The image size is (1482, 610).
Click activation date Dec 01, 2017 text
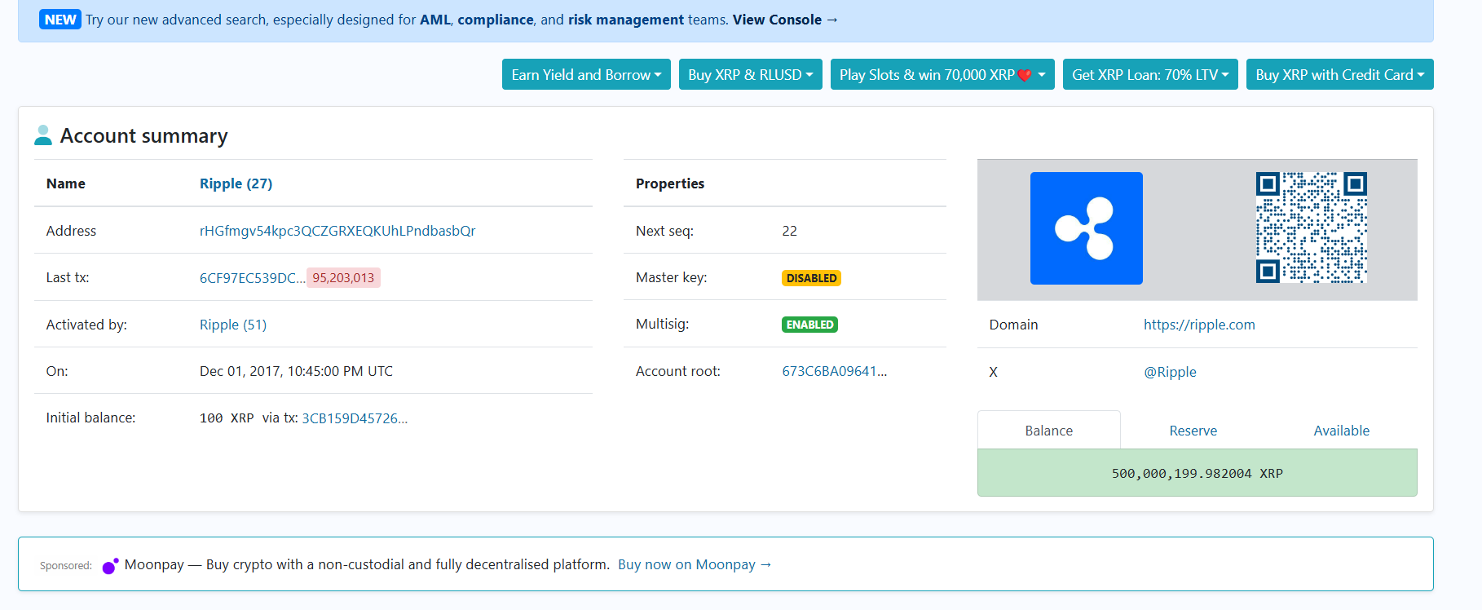296,371
